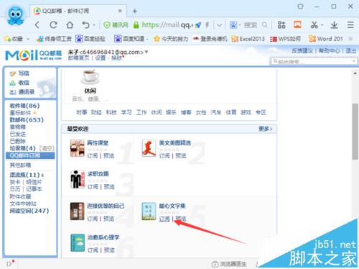The image size is (359, 269).
Task: Select the 汽车 category tab
Action: [x=216, y=112]
